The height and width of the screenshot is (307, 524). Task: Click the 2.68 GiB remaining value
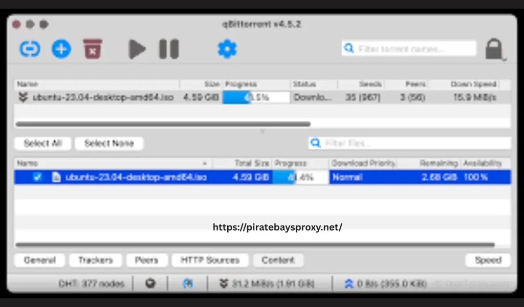click(439, 177)
